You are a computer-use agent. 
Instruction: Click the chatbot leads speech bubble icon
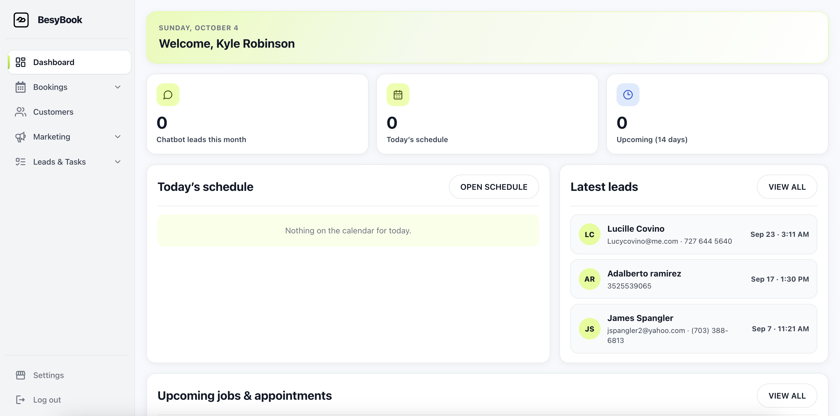coord(168,95)
